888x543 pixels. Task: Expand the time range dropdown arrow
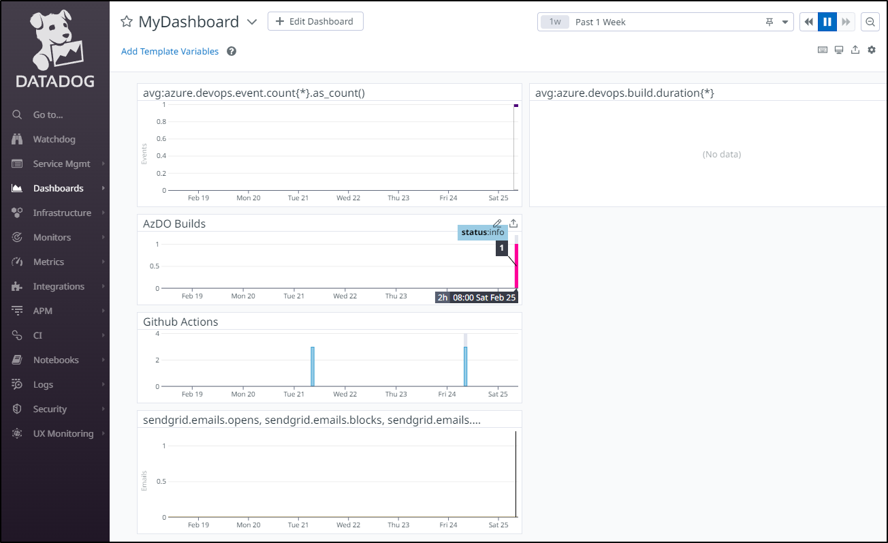coord(785,22)
